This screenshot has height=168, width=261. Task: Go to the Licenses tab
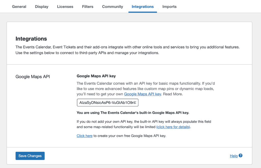point(65,7)
